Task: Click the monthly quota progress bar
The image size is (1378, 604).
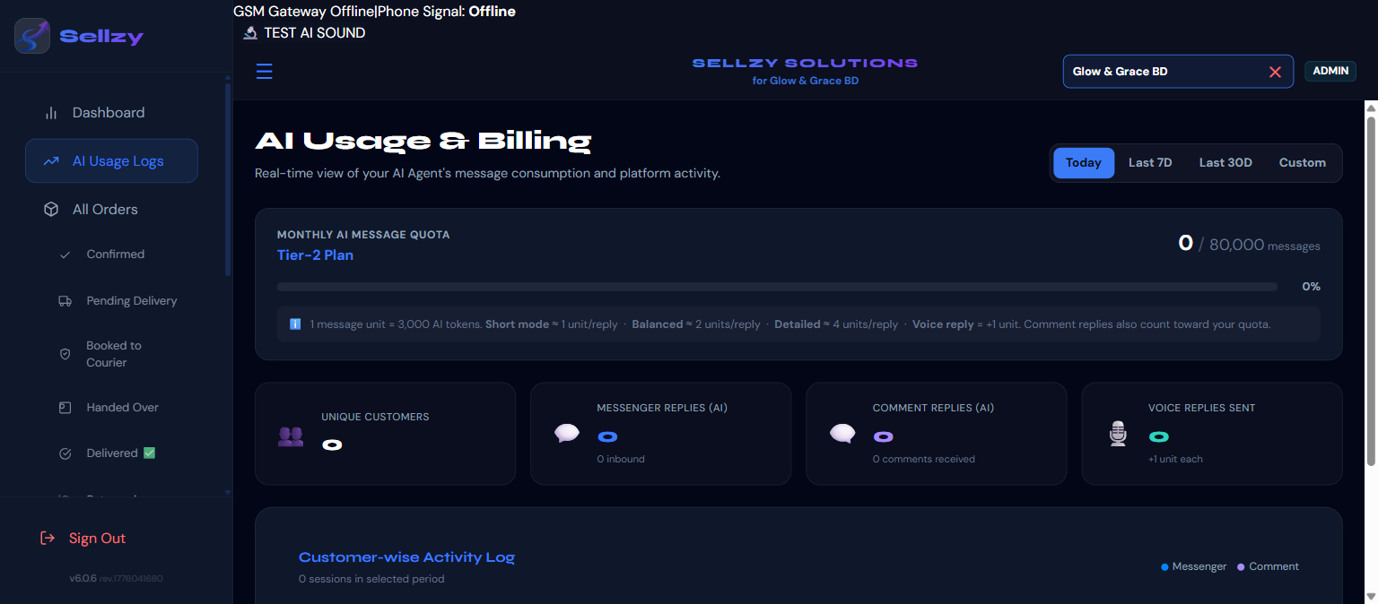Action: point(777,287)
